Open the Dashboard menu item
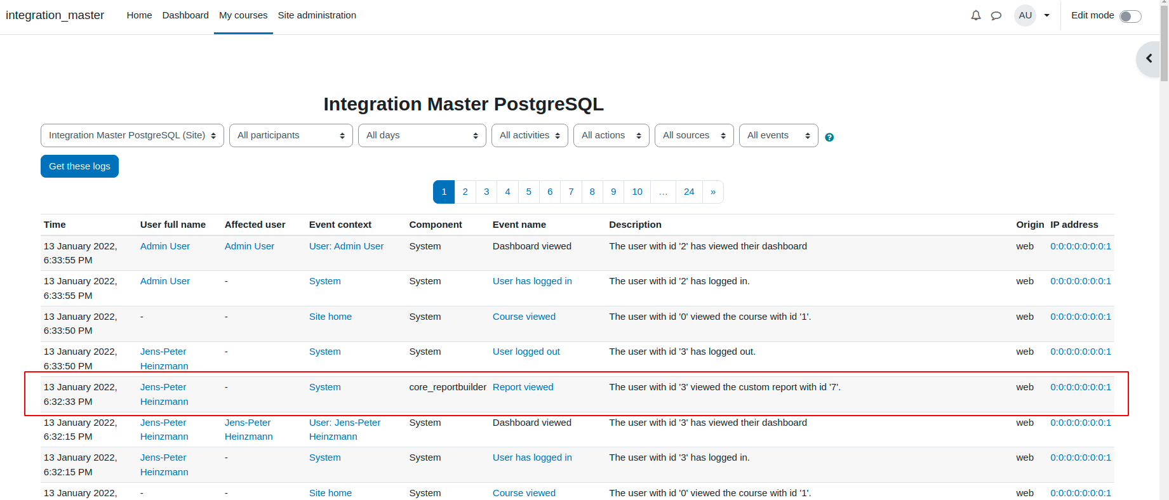 click(x=185, y=15)
